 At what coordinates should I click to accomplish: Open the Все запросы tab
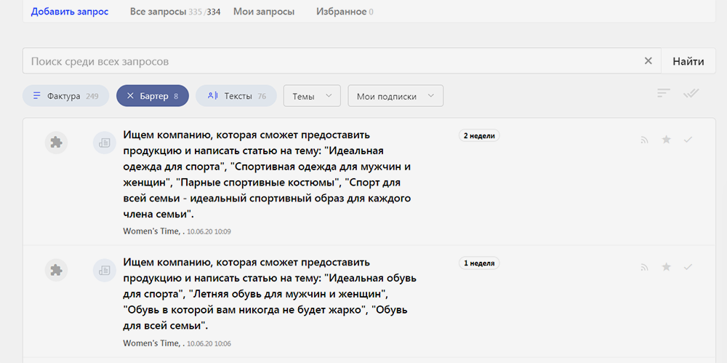174,12
